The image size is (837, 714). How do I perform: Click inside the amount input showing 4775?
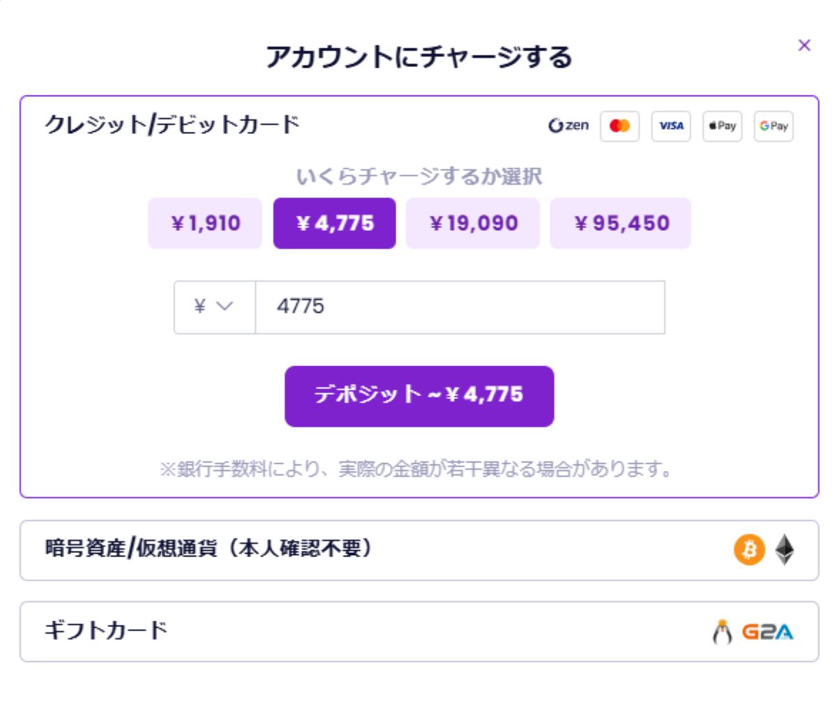[459, 306]
